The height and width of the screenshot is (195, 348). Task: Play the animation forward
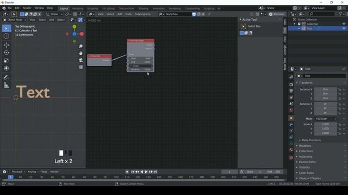(x=146, y=172)
